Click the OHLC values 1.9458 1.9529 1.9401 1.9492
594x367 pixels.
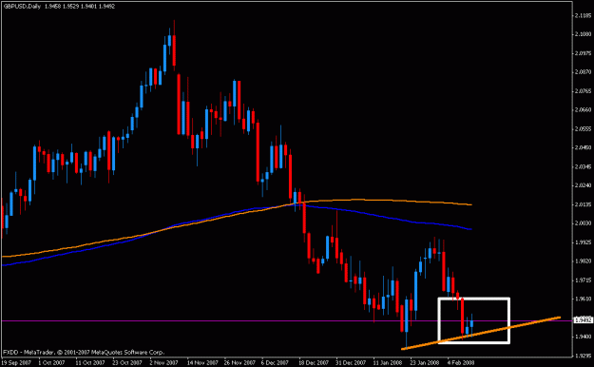tap(80, 7)
